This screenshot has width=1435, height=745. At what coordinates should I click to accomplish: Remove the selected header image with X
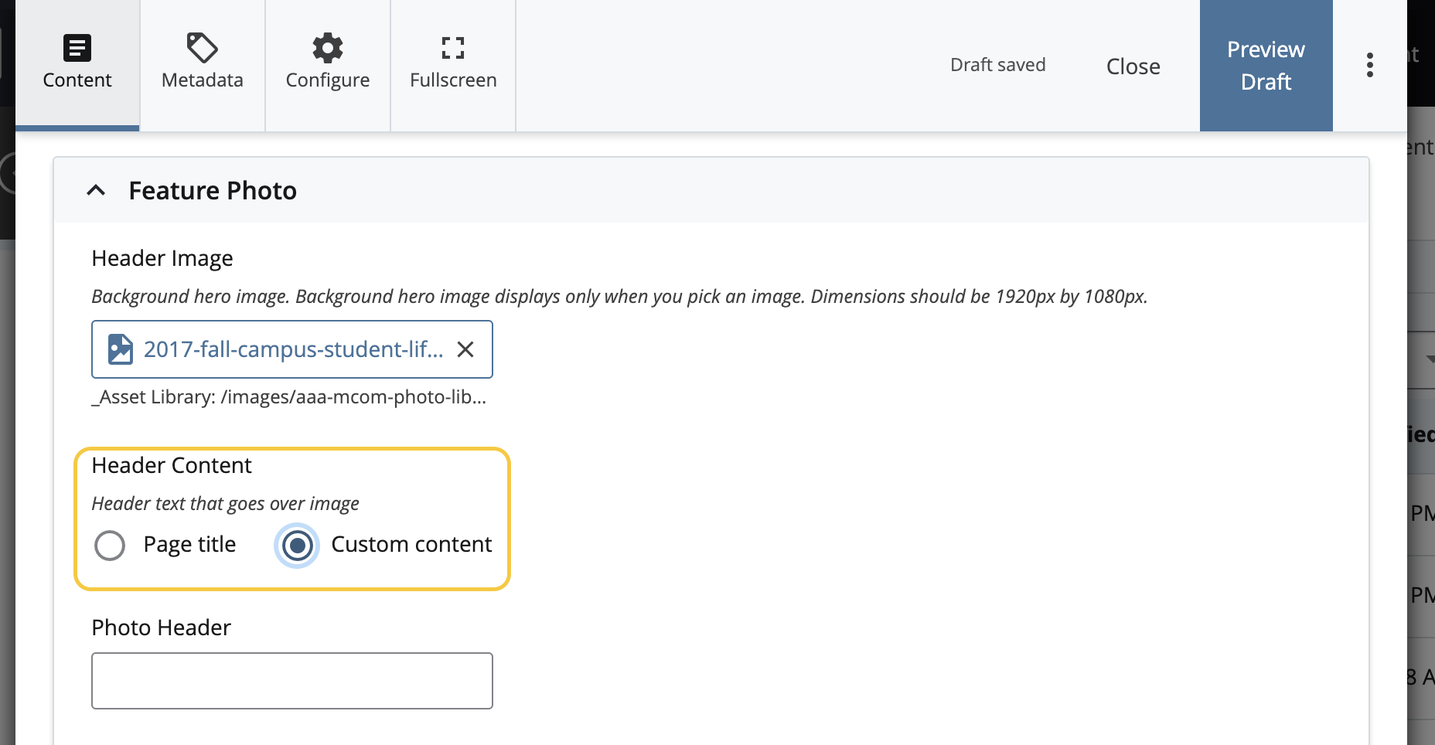[x=465, y=350]
